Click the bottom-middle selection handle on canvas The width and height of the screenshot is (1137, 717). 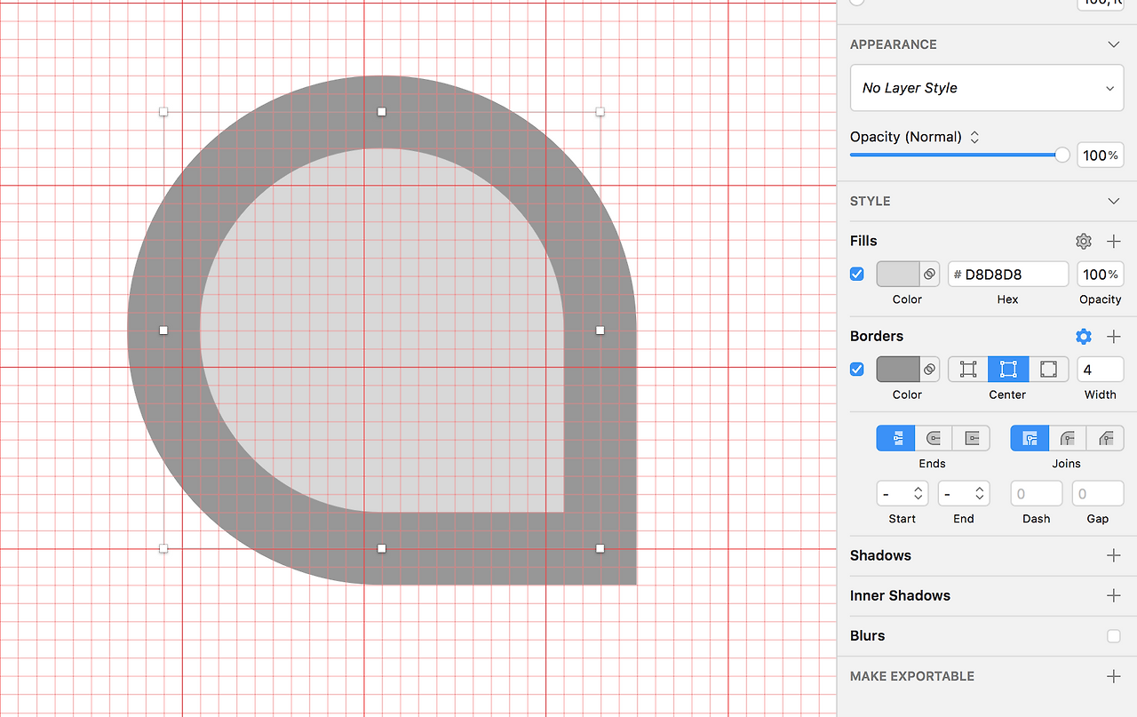click(x=382, y=549)
